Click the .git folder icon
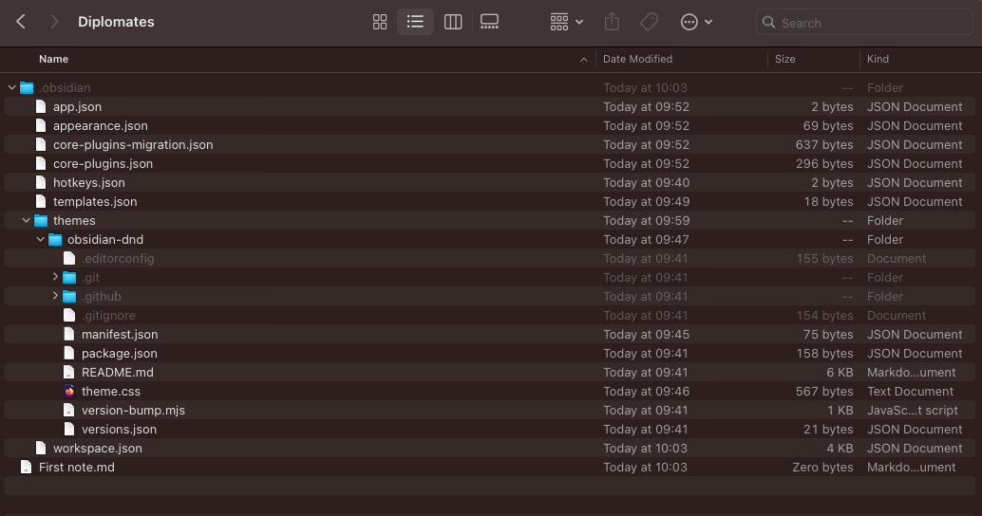Screen dimensions: 982x516 69,278
